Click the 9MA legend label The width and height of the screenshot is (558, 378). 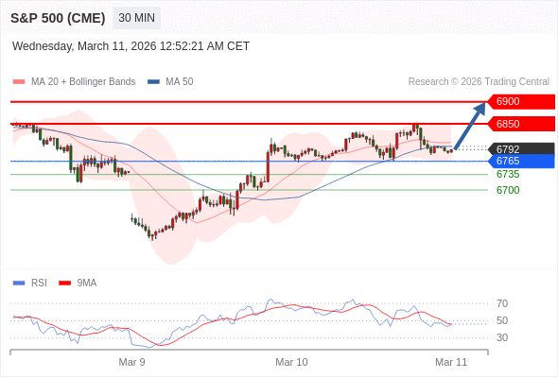[x=87, y=283]
